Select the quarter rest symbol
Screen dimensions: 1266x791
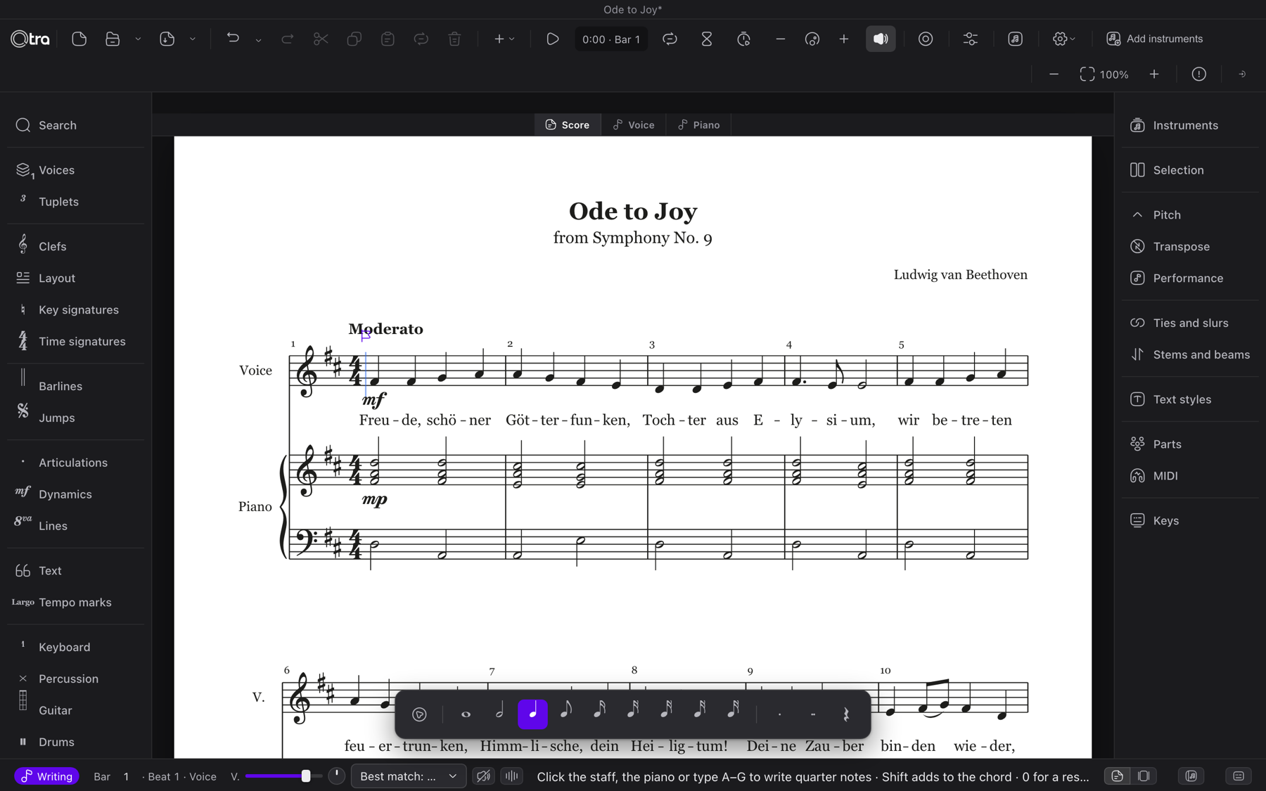(x=846, y=714)
